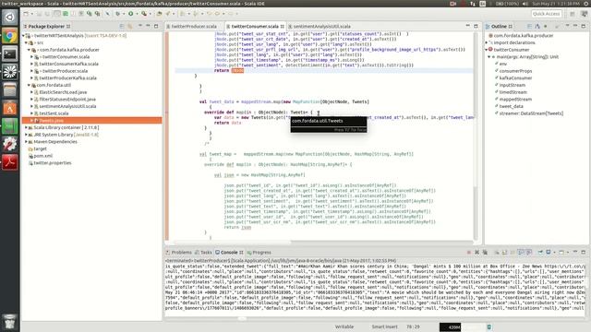Open the Tasks tab

click(203, 252)
